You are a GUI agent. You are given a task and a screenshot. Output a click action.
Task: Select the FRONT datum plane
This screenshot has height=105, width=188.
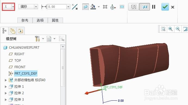pyautogui.click(x=20, y=67)
